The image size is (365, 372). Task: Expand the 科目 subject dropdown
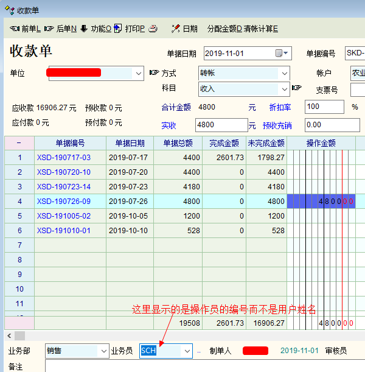point(284,88)
